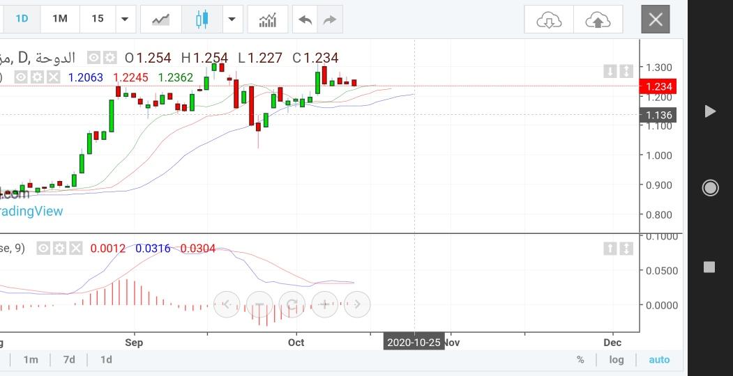Click the zoom out minus navigation button
Image resolution: width=733 pixels, height=376 pixels.
point(259,304)
